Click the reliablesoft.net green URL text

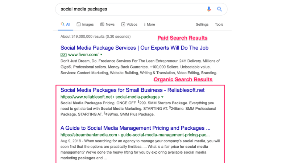pyautogui.click(x=110, y=97)
